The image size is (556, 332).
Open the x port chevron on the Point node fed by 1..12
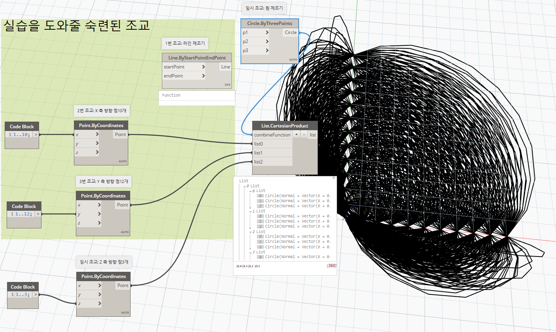pos(99,205)
